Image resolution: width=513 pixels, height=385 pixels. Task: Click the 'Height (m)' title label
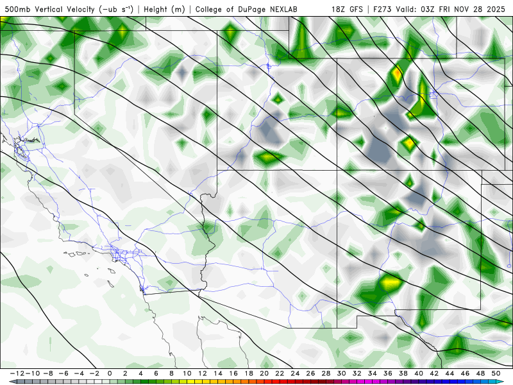pyautogui.click(x=164, y=10)
